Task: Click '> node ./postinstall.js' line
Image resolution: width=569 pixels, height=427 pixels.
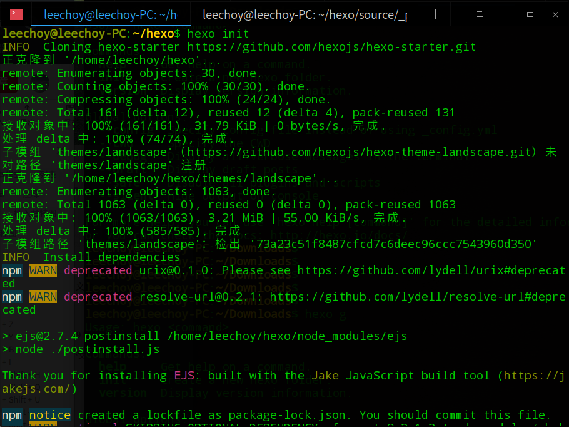Action: click(x=81, y=349)
